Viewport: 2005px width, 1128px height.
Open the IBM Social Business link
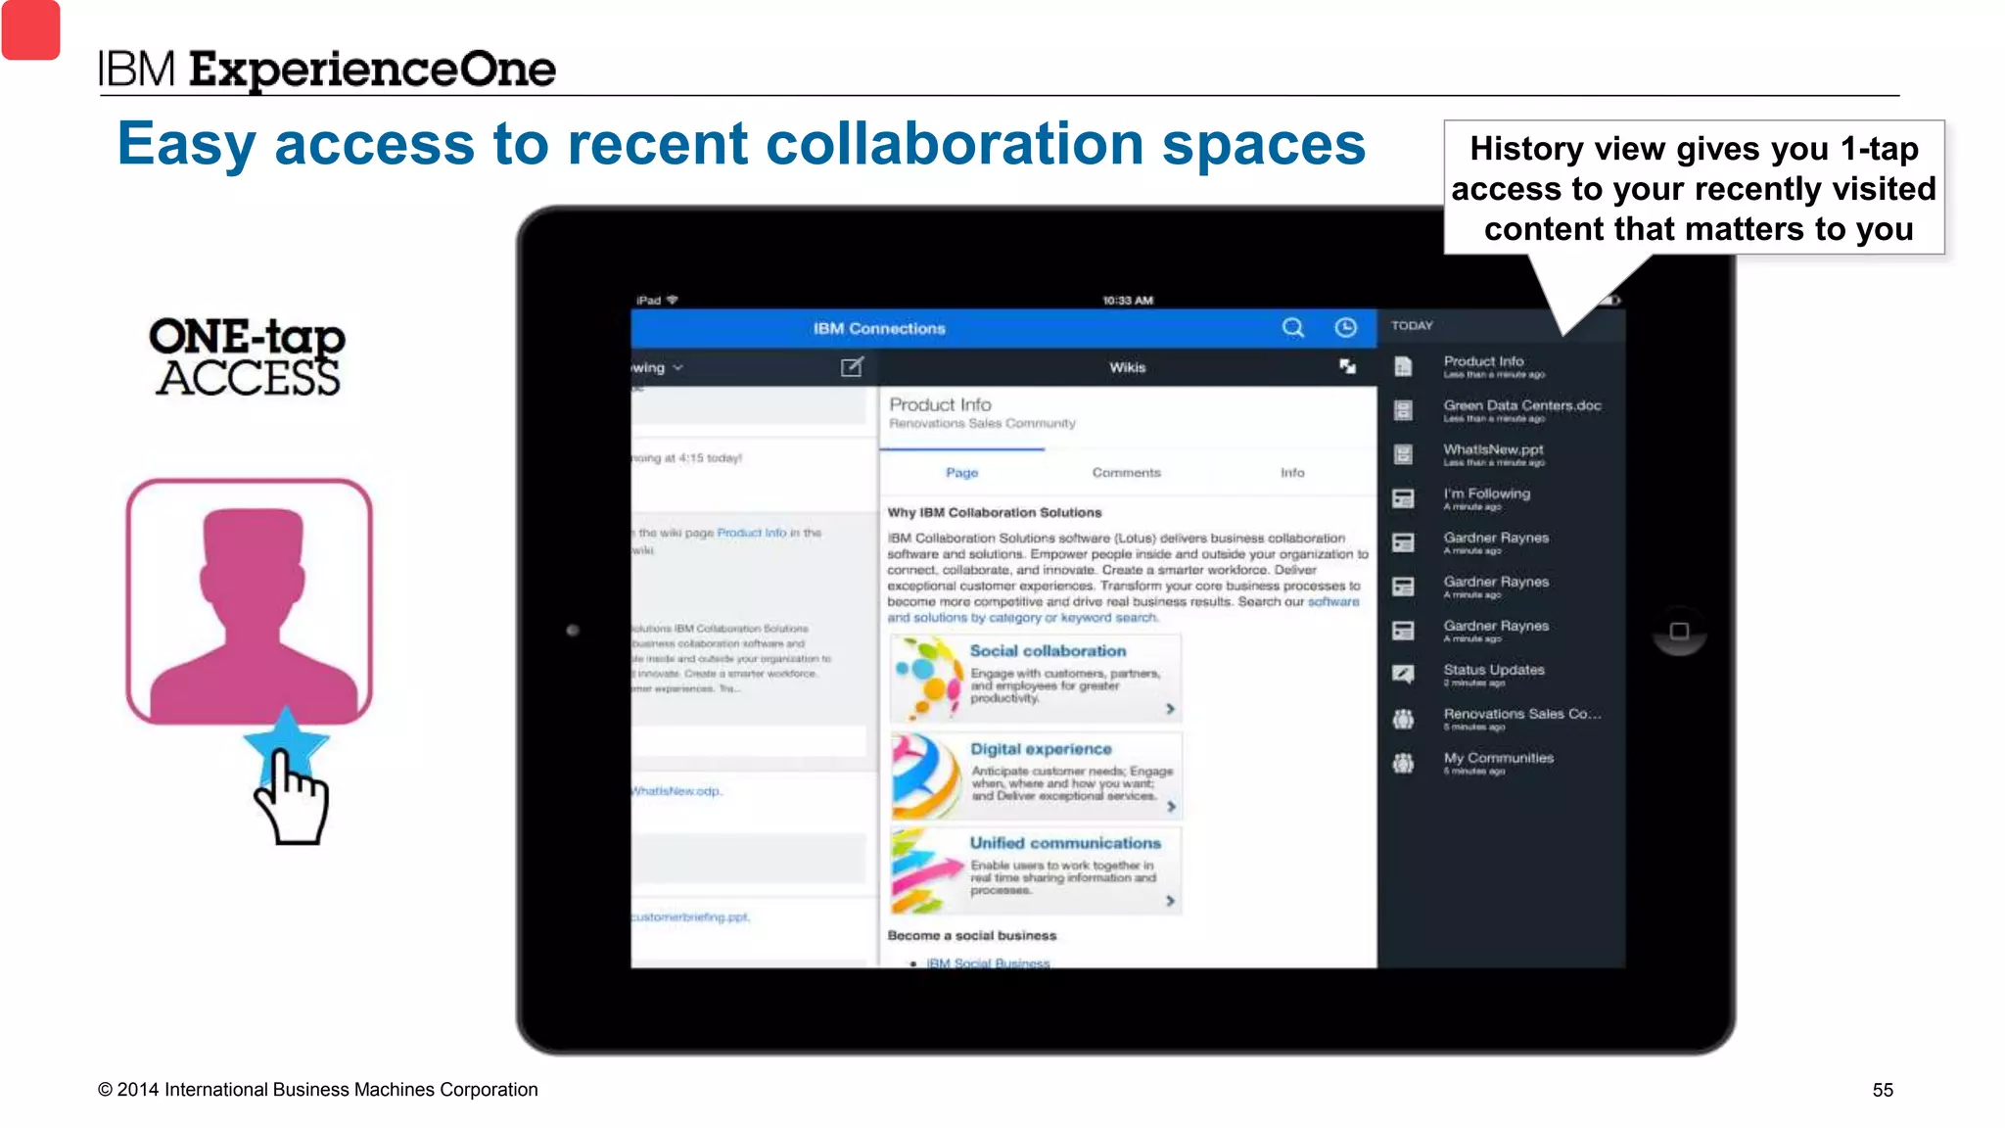(x=988, y=963)
